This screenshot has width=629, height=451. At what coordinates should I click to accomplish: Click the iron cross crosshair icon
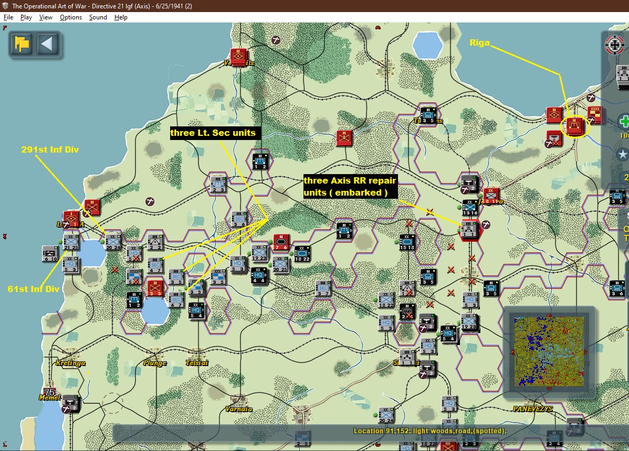click(614, 44)
